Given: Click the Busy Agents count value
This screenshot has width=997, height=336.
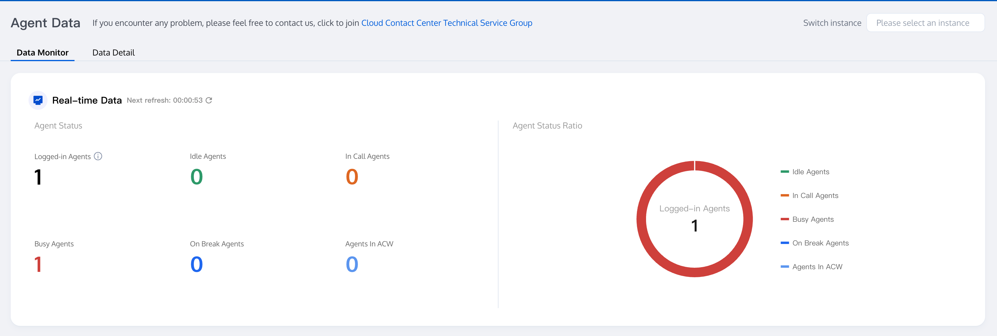Looking at the screenshot, I should coord(38,264).
